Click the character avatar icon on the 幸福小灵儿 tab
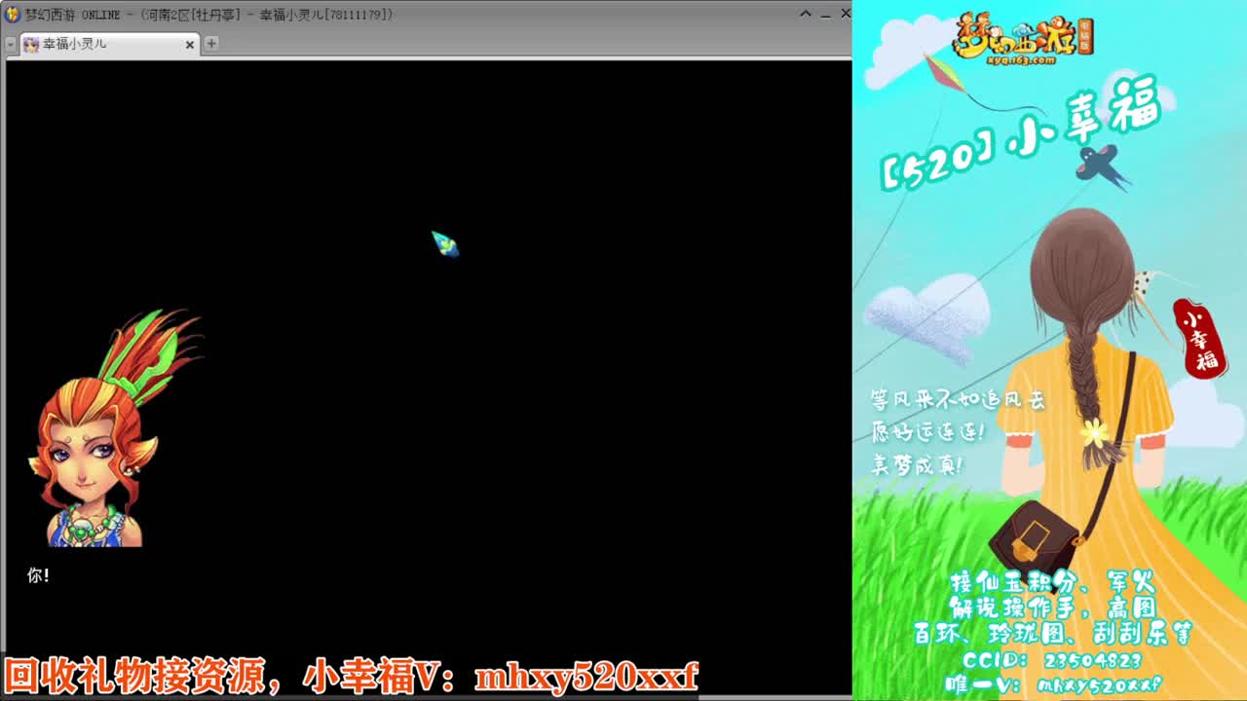 31,45
